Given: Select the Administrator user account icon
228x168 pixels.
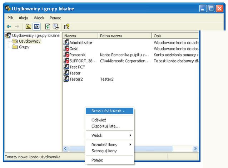Looking at the screenshot, I should click(66, 43).
